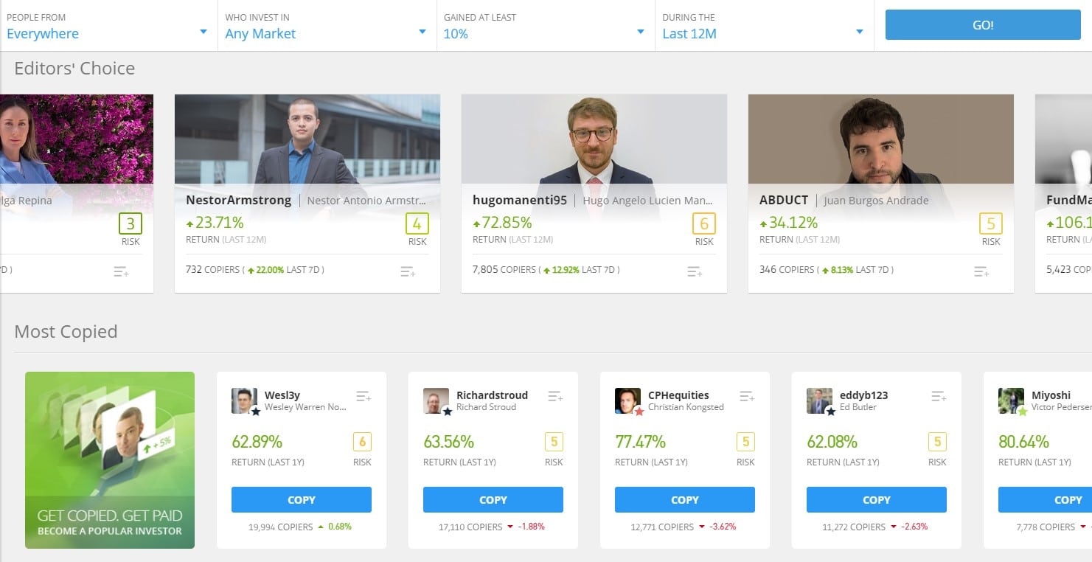Add Wesl3y to watchlist icon
Screen dimensions: 1092x562
click(364, 397)
